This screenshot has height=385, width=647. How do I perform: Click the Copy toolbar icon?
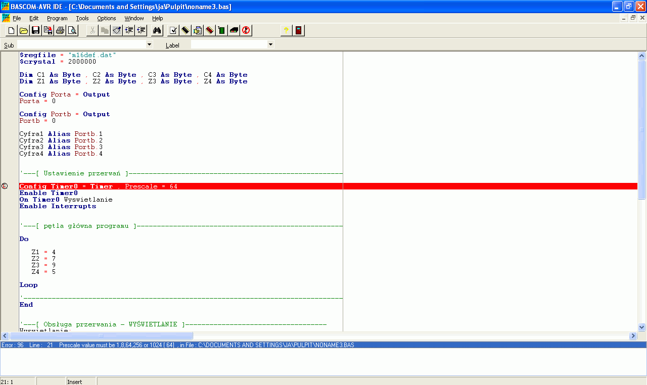click(x=105, y=31)
